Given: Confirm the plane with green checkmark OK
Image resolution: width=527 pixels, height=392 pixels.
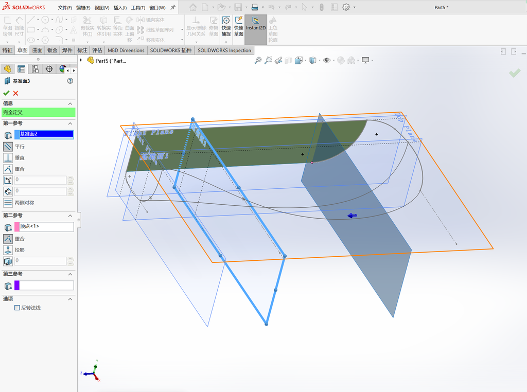Looking at the screenshot, I should (x=6, y=93).
